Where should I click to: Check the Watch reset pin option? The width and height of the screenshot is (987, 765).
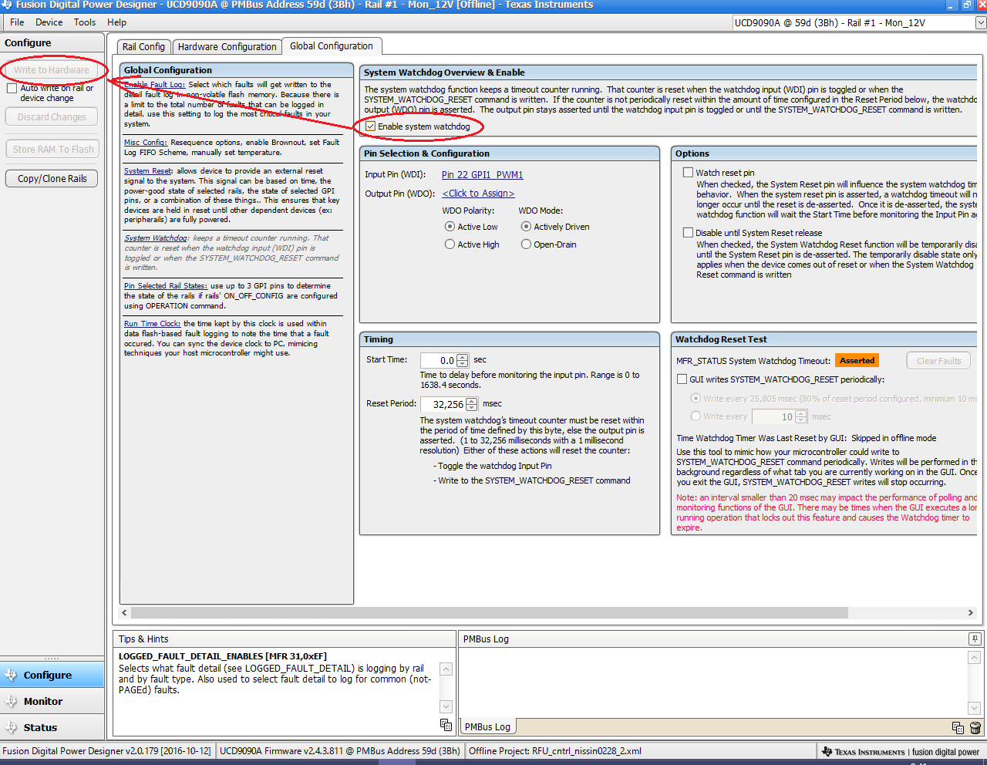[688, 173]
